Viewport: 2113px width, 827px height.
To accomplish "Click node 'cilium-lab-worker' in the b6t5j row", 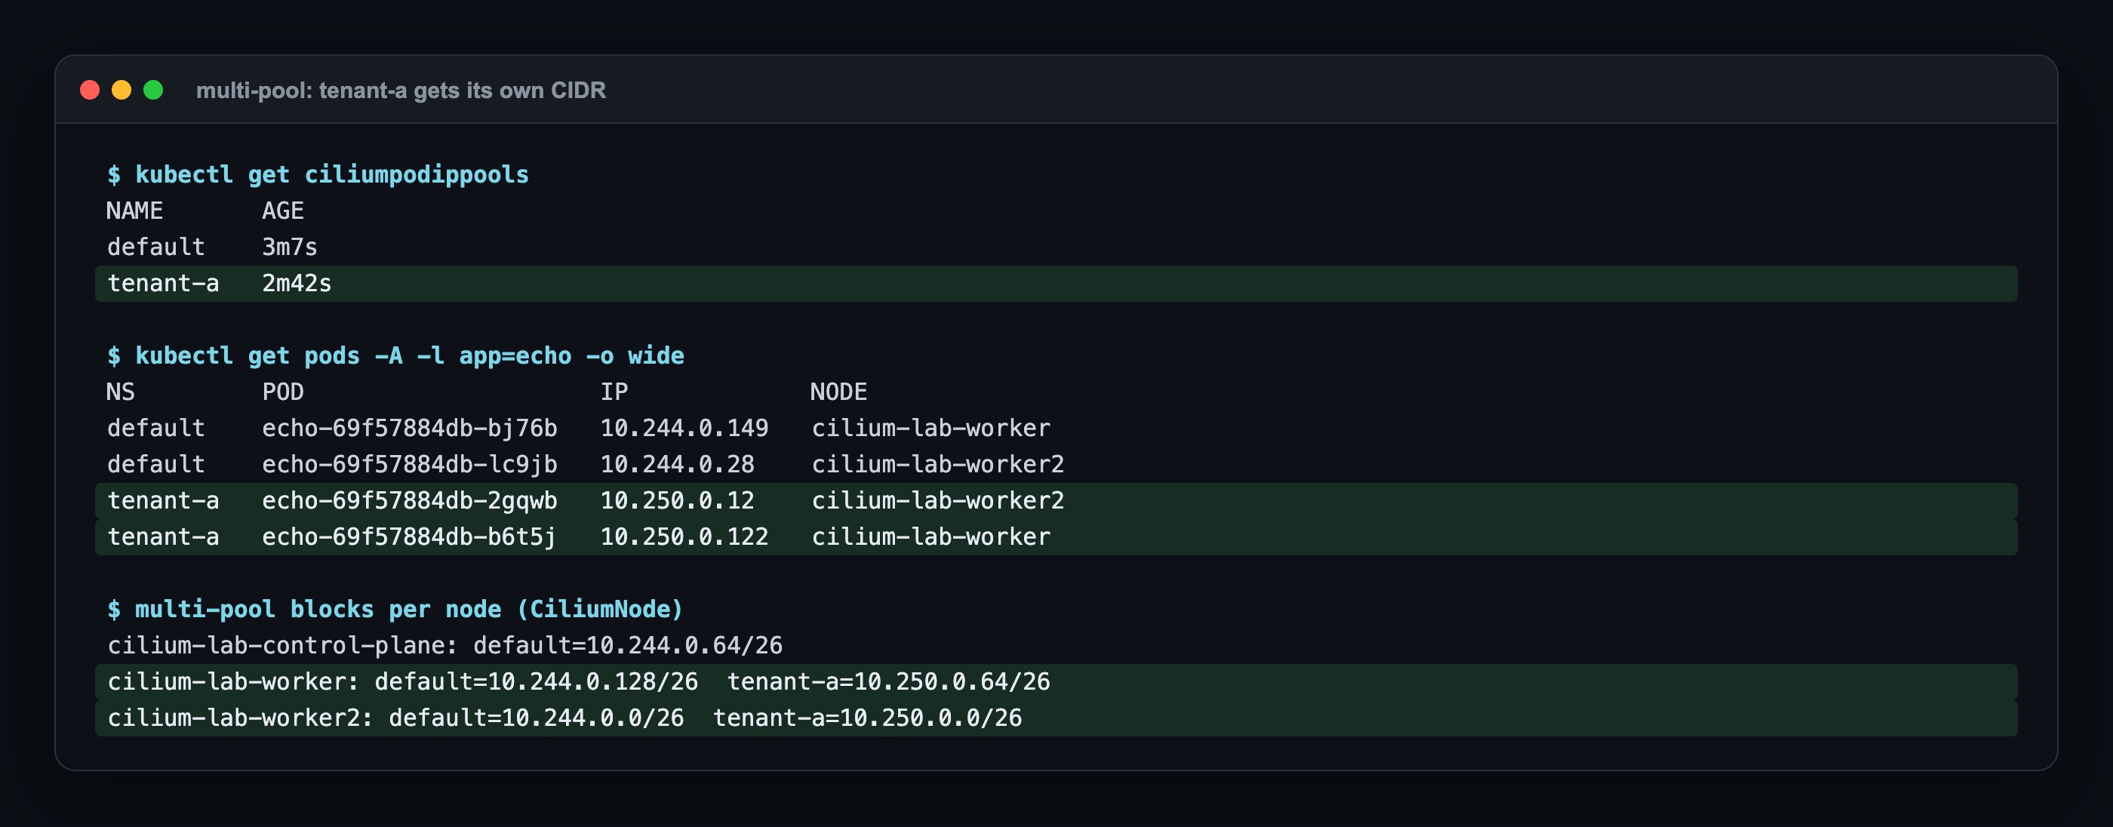I will (x=931, y=536).
